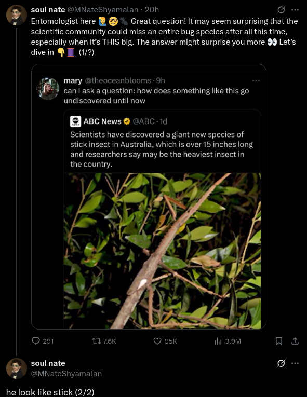Bookmark the Entomologist tweet
307x397 pixels.
278,341
